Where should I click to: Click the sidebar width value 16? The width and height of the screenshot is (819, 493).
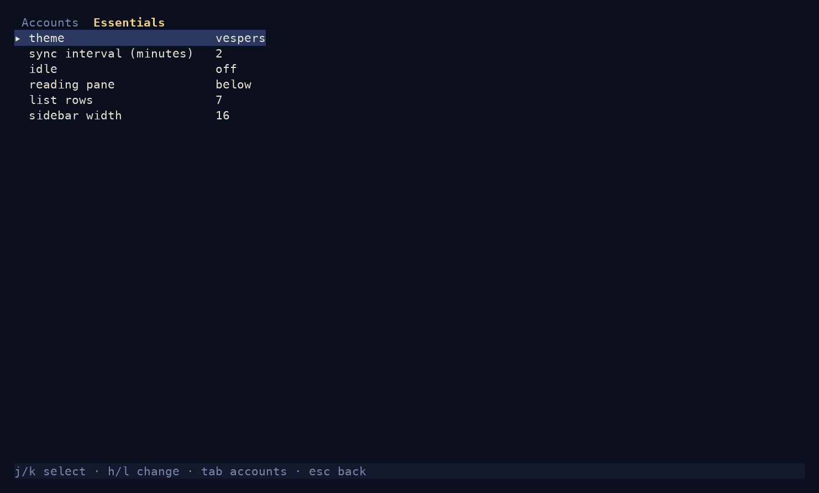coord(223,116)
